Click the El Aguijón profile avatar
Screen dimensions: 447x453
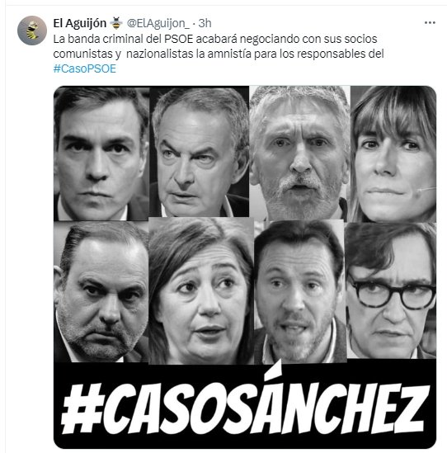point(32,31)
